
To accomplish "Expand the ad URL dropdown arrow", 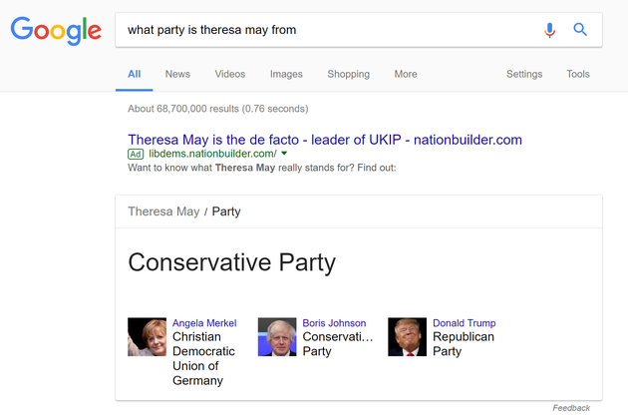I will point(284,154).
